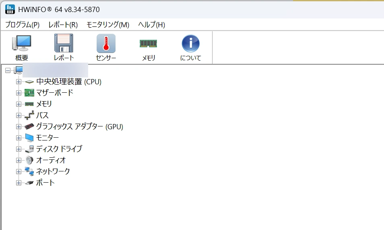This screenshot has height=230, width=384.
Task: Click the ポート connector icon
Action: click(x=29, y=183)
